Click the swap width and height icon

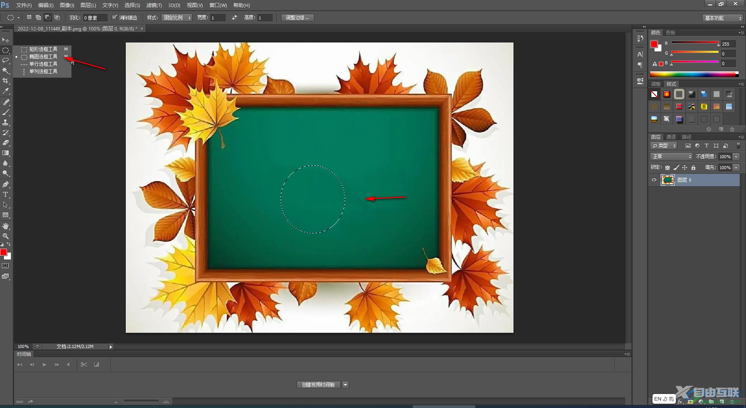click(x=234, y=18)
